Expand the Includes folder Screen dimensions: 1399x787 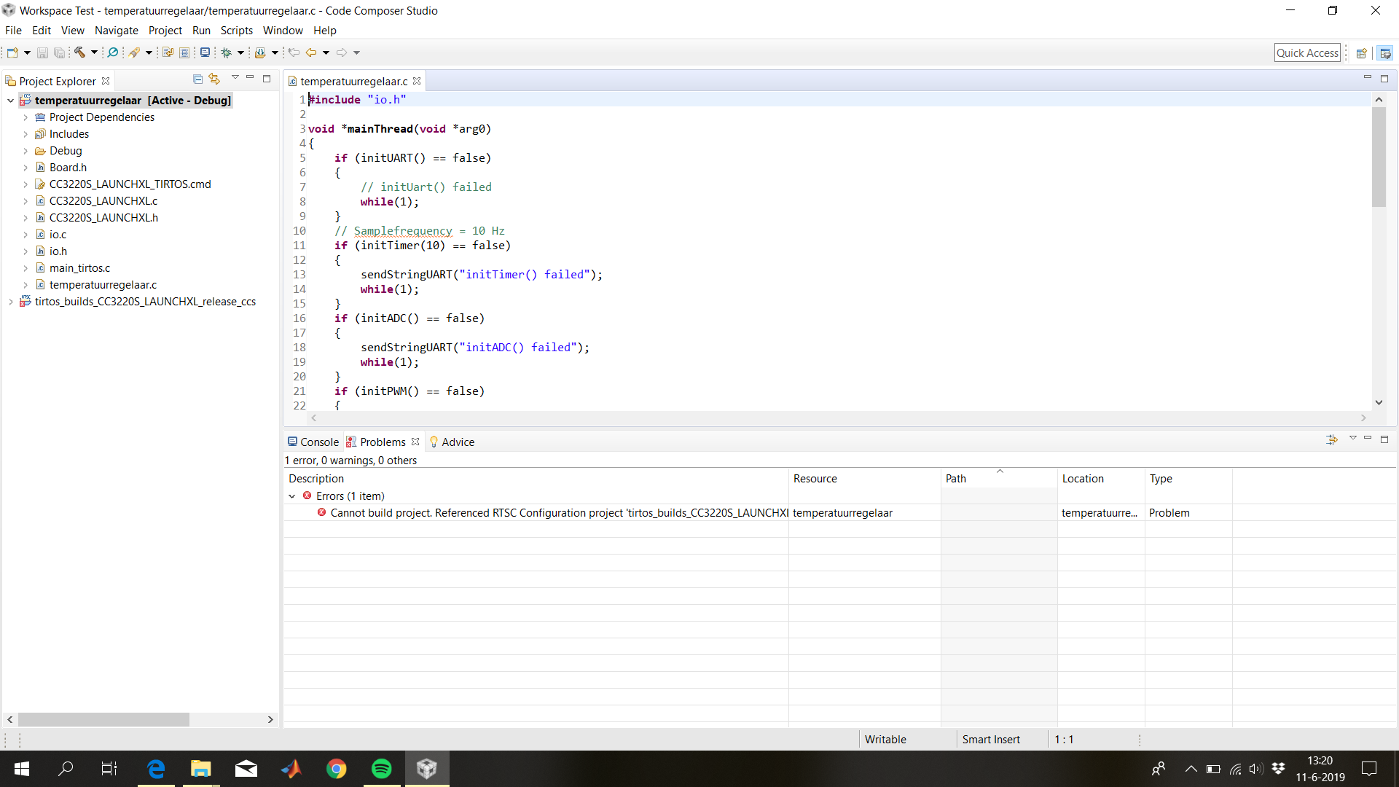[x=26, y=134]
